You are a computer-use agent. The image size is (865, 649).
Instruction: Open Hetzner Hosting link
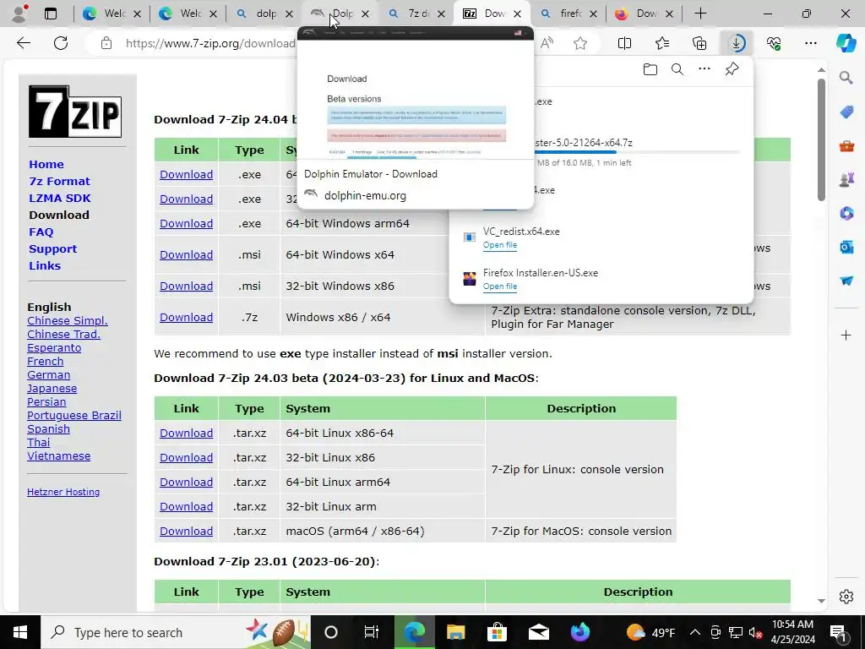point(63,492)
